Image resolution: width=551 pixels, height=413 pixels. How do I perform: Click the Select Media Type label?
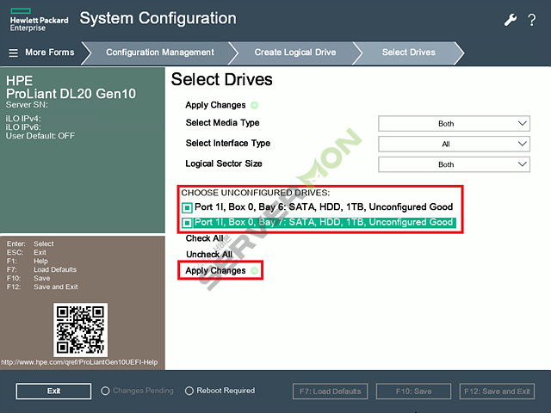(x=222, y=123)
